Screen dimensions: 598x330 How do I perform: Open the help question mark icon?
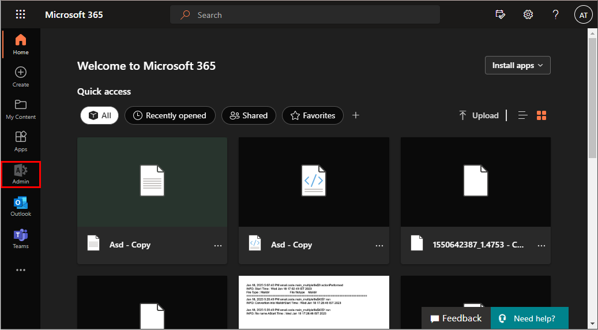coord(556,14)
